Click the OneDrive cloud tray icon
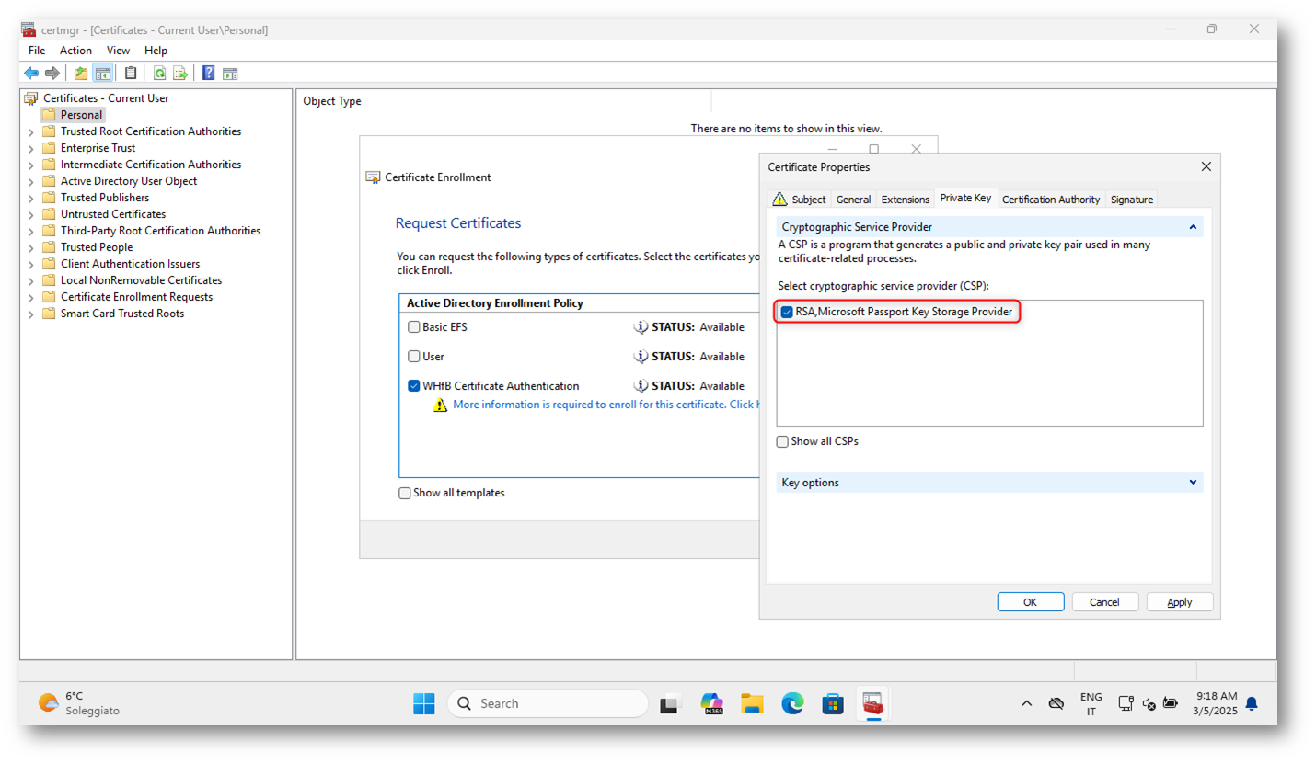The width and height of the screenshot is (1316, 764). (x=1056, y=703)
